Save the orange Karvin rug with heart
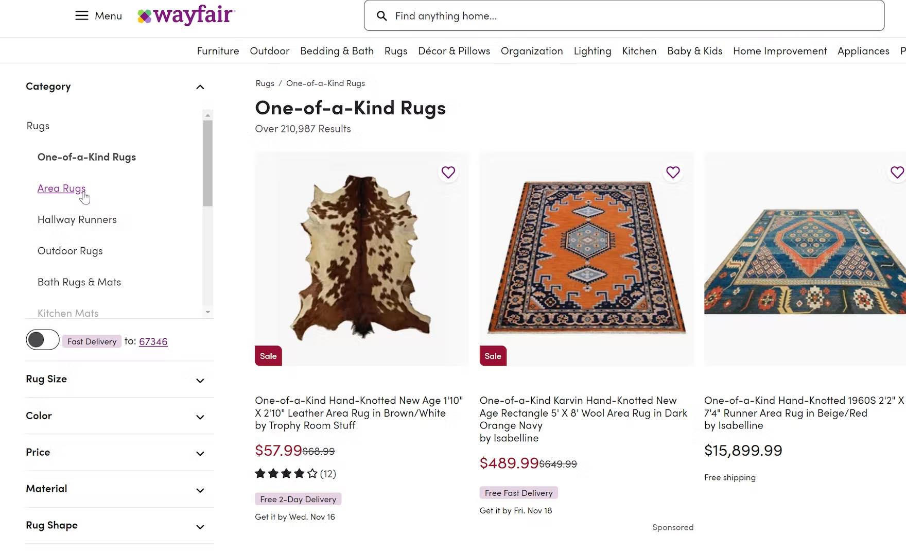The width and height of the screenshot is (906, 551). pos(673,172)
